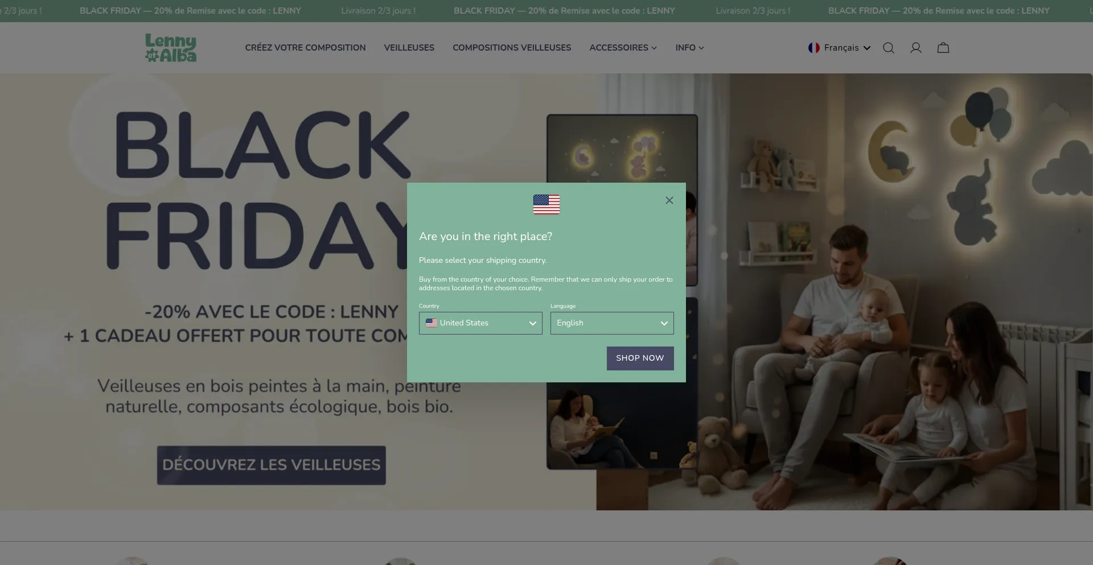The image size is (1093, 565).
Task: Click Découvrez les veilleuses button
Action: tap(272, 465)
